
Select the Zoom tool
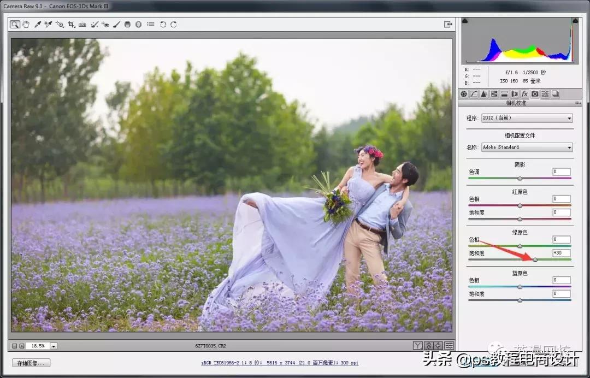tap(14, 24)
